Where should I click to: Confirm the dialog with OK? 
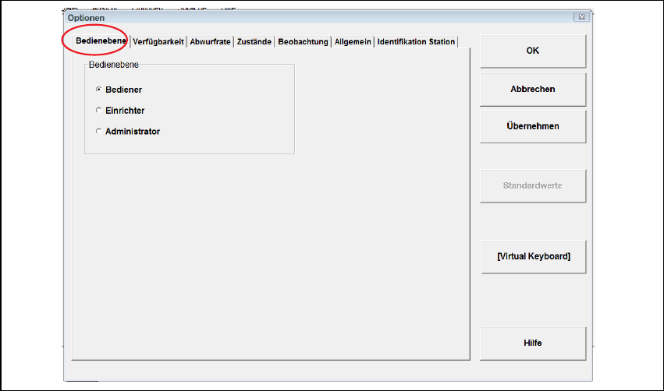[x=533, y=51]
